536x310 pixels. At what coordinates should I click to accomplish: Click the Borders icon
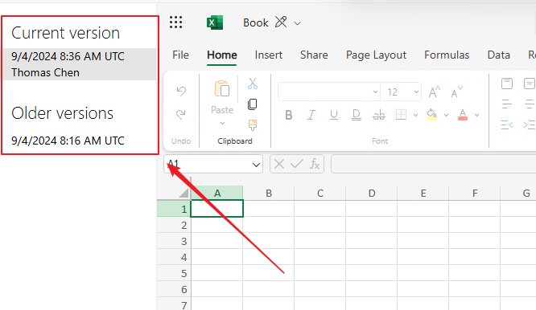coord(401,115)
